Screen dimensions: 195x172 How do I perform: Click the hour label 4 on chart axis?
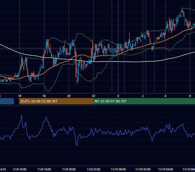(165, 96)
